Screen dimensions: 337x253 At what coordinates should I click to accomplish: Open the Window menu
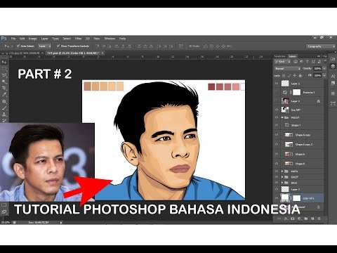pos(110,39)
